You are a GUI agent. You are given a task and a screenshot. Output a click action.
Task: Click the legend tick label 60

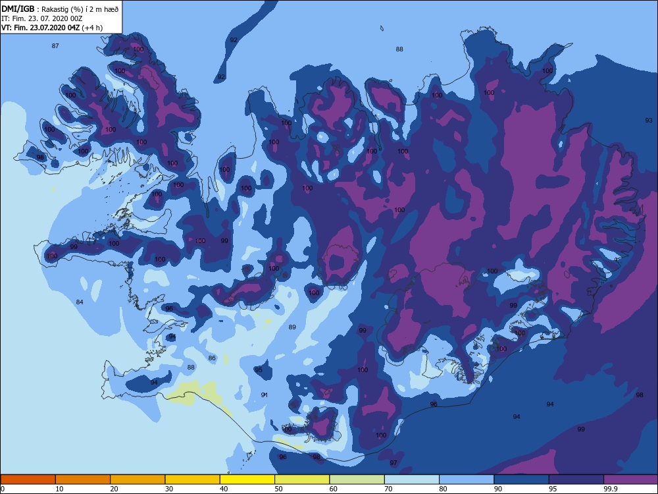334,489
